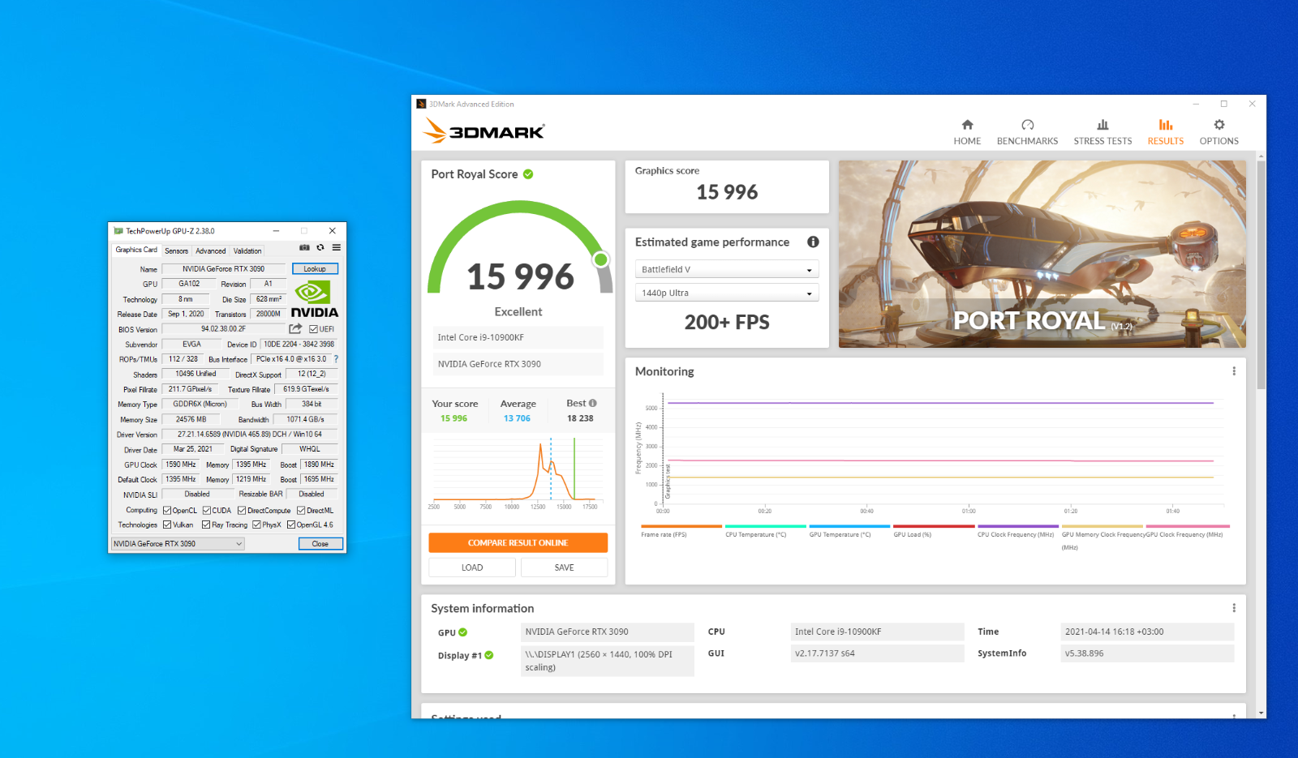Click the 3DMark logo

484,131
